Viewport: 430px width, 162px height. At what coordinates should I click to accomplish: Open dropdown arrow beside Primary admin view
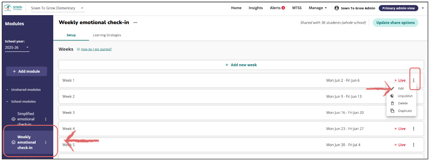423,8
